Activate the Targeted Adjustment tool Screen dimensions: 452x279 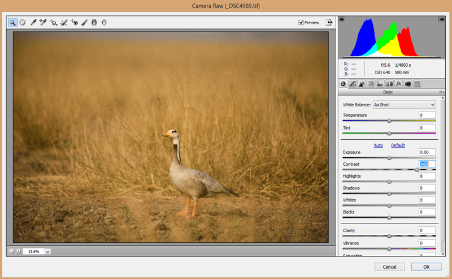(53, 23)
